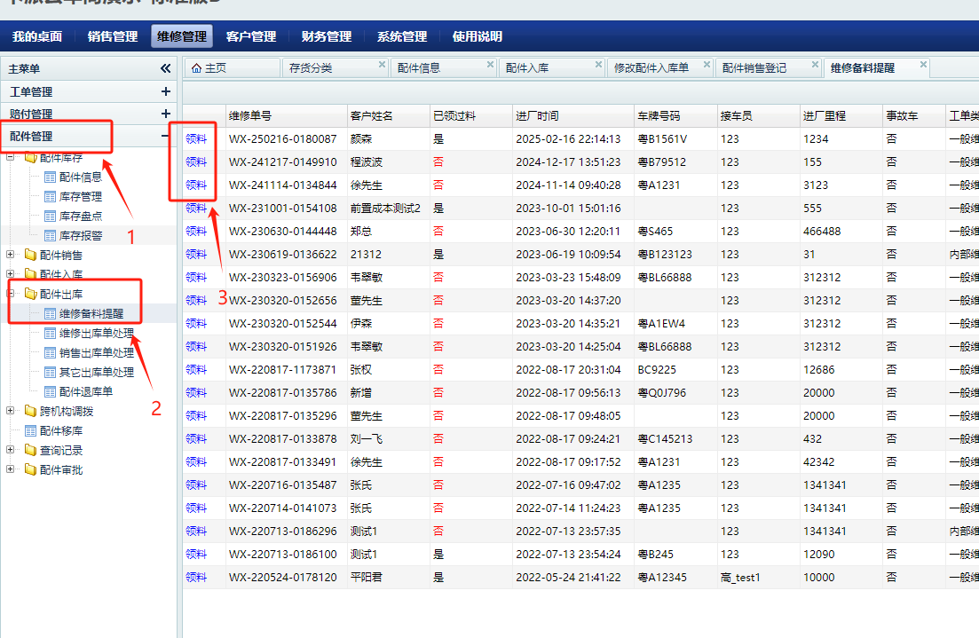979x638 pixels.
Task: Click 领料 link for customer 平阳君
Action: coord(196,577)
